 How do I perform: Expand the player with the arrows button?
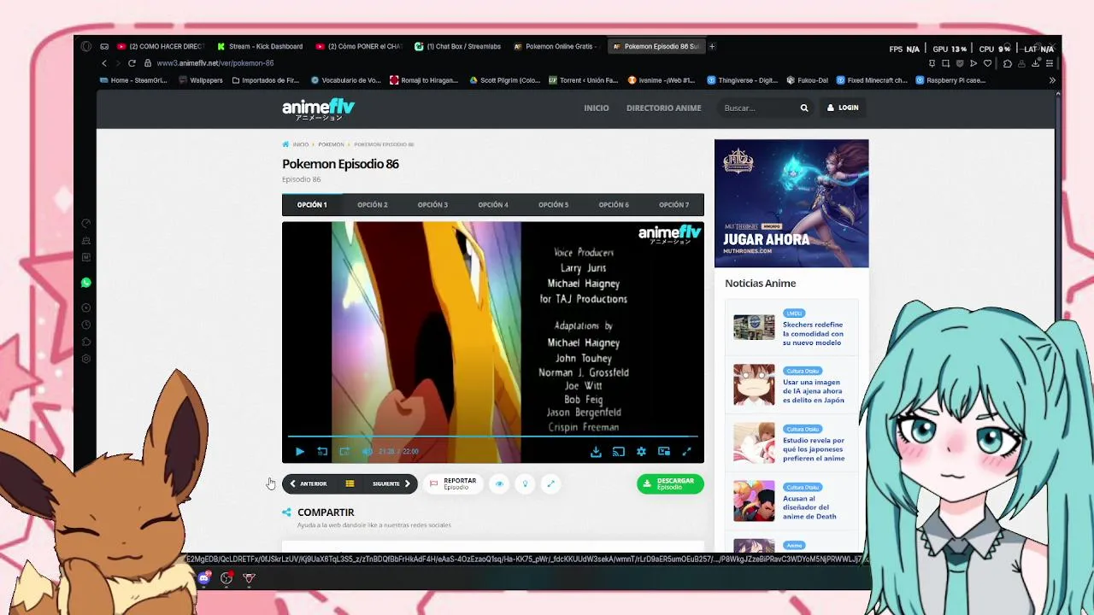(550, 483)
